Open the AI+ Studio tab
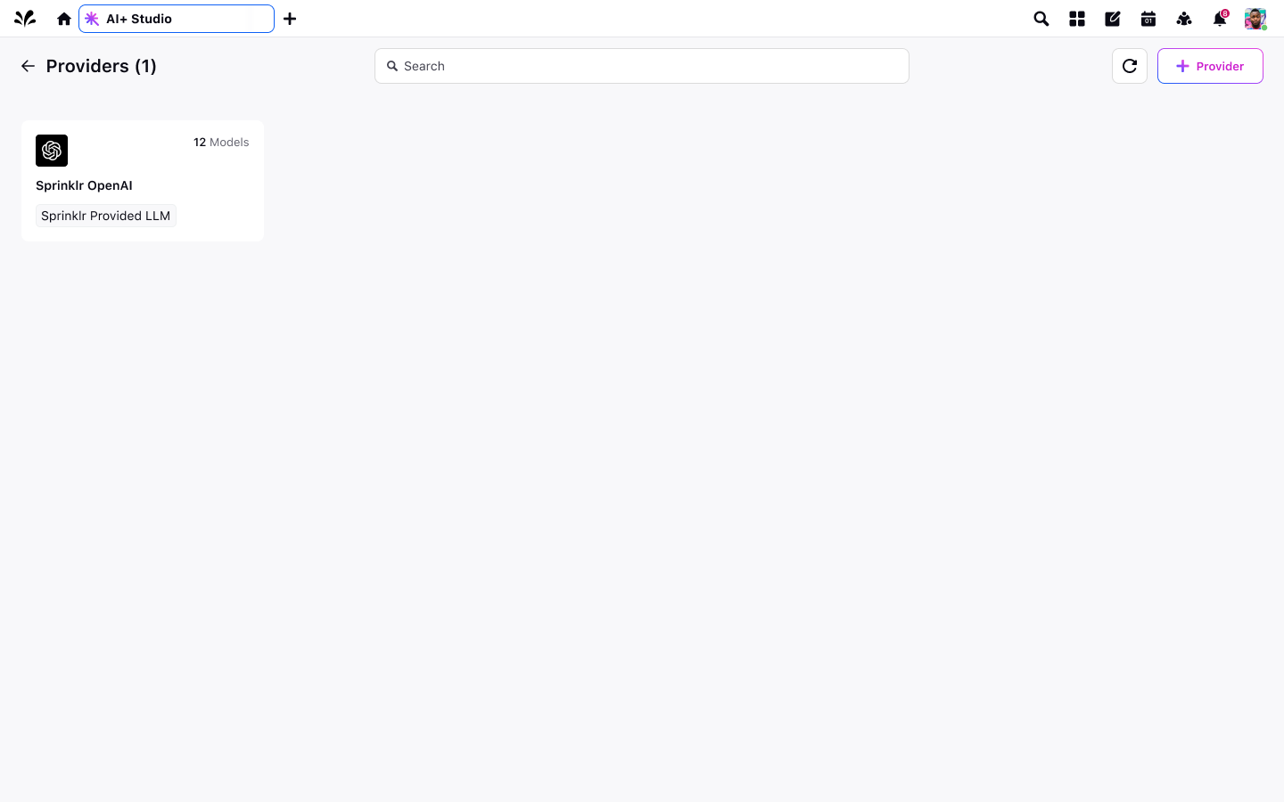The width and height of the screenshot is (1284, 802). 177,19
